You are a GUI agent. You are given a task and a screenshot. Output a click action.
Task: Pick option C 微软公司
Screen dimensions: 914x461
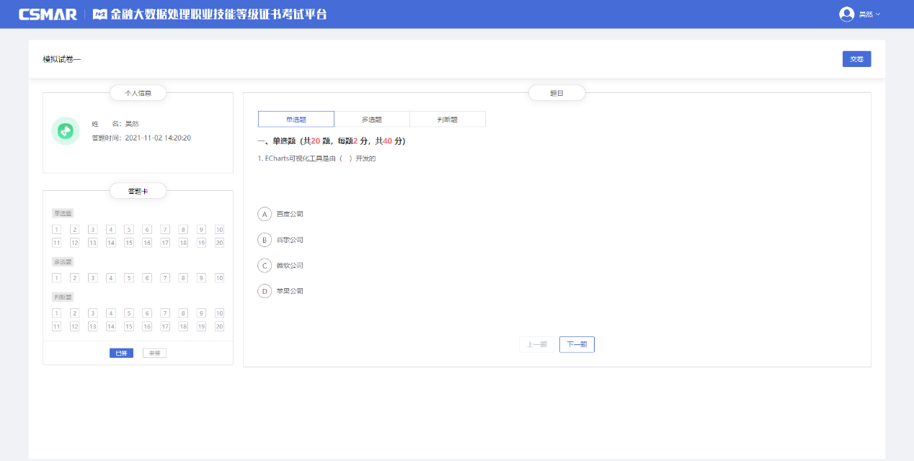point(265,266)
